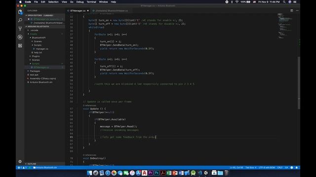Open the Terminal menu

click(91, 2)
